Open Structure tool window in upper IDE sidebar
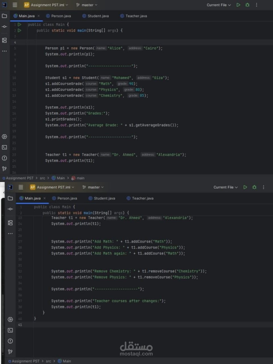 tap(4, 40)
